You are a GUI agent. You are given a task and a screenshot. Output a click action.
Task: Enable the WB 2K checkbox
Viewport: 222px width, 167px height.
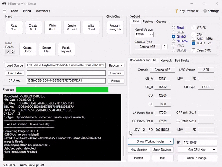193,28
